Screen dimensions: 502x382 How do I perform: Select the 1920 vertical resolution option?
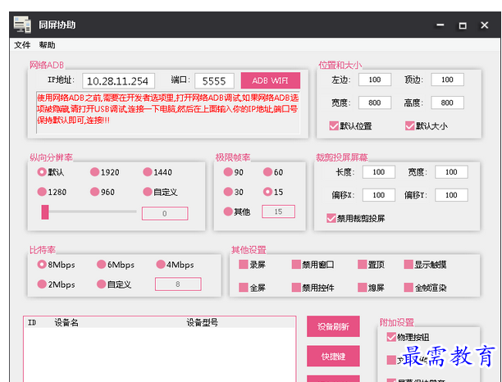point(95,172)
